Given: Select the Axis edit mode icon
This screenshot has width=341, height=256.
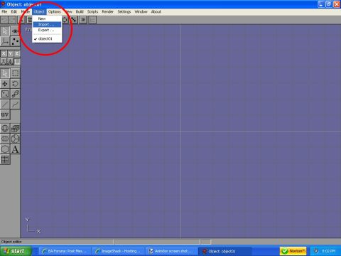Looking at the screenshot, I should click(x=5, y=41).
